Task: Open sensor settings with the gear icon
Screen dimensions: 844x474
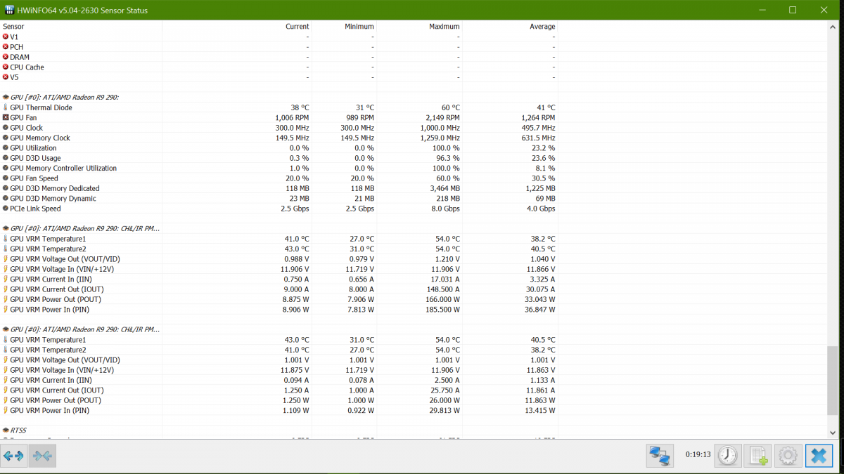Action: [x=788, y=456]
